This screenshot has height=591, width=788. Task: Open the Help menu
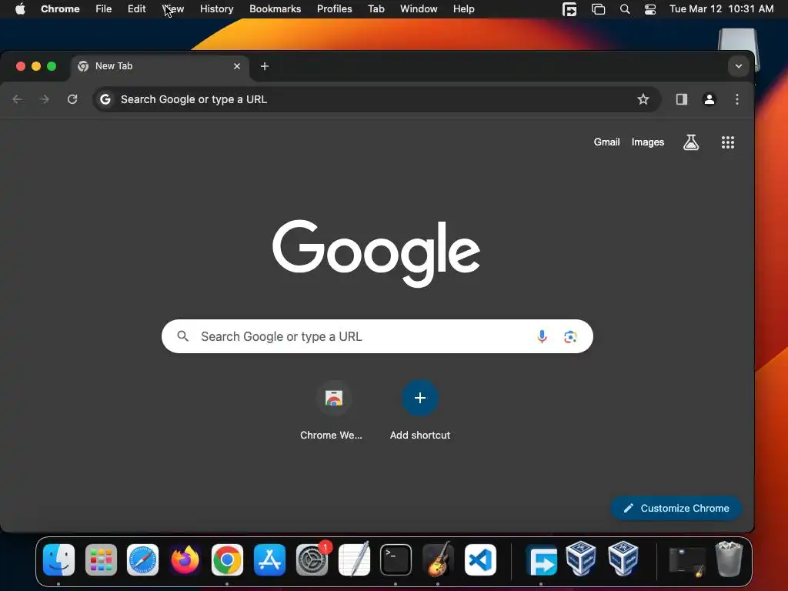(x=463, y=9)
